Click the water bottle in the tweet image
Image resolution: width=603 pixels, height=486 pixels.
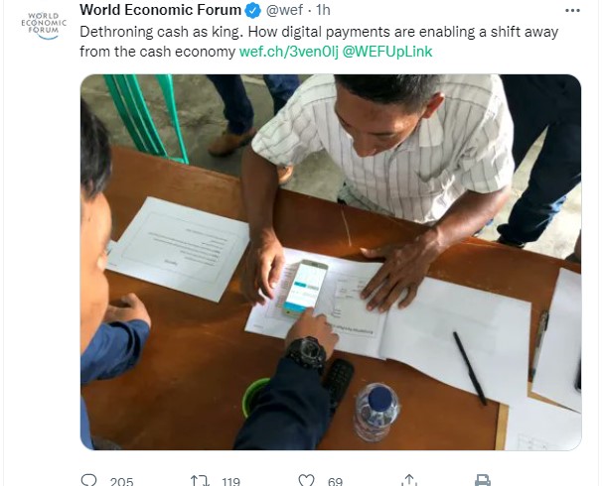coord(376,412)
